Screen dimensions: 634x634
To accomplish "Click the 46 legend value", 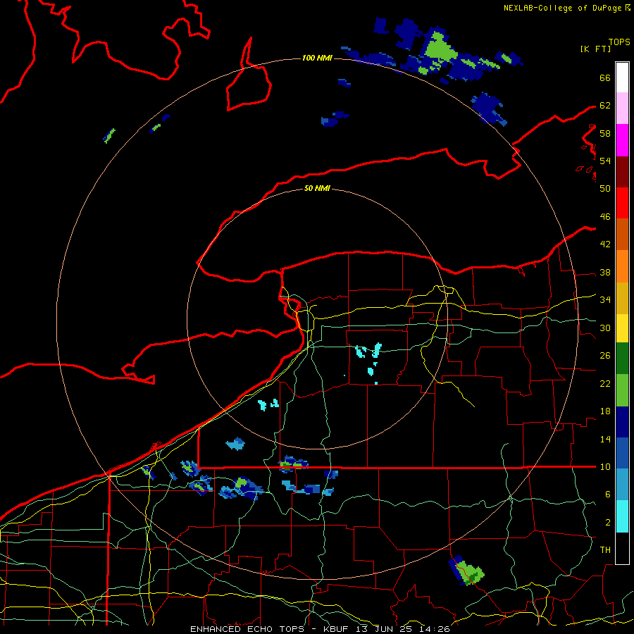I will [x=605, y=217].
